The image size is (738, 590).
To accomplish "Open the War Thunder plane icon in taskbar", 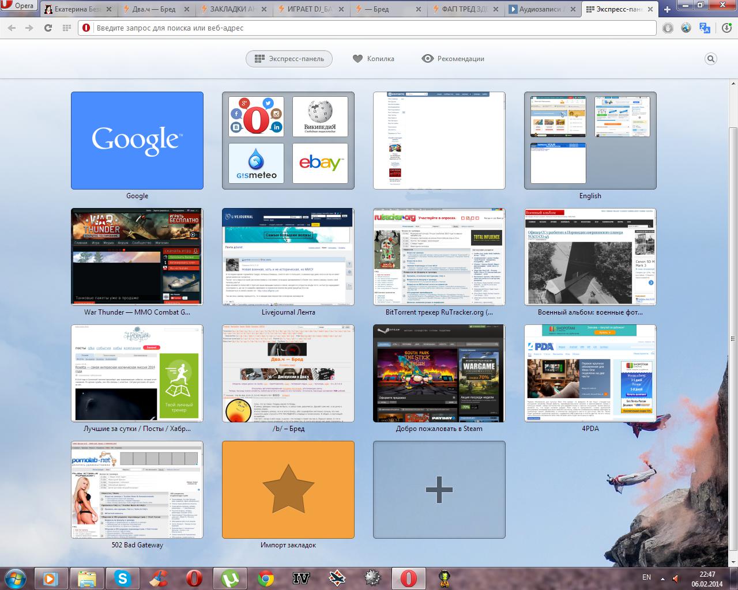I will point(337,578).
